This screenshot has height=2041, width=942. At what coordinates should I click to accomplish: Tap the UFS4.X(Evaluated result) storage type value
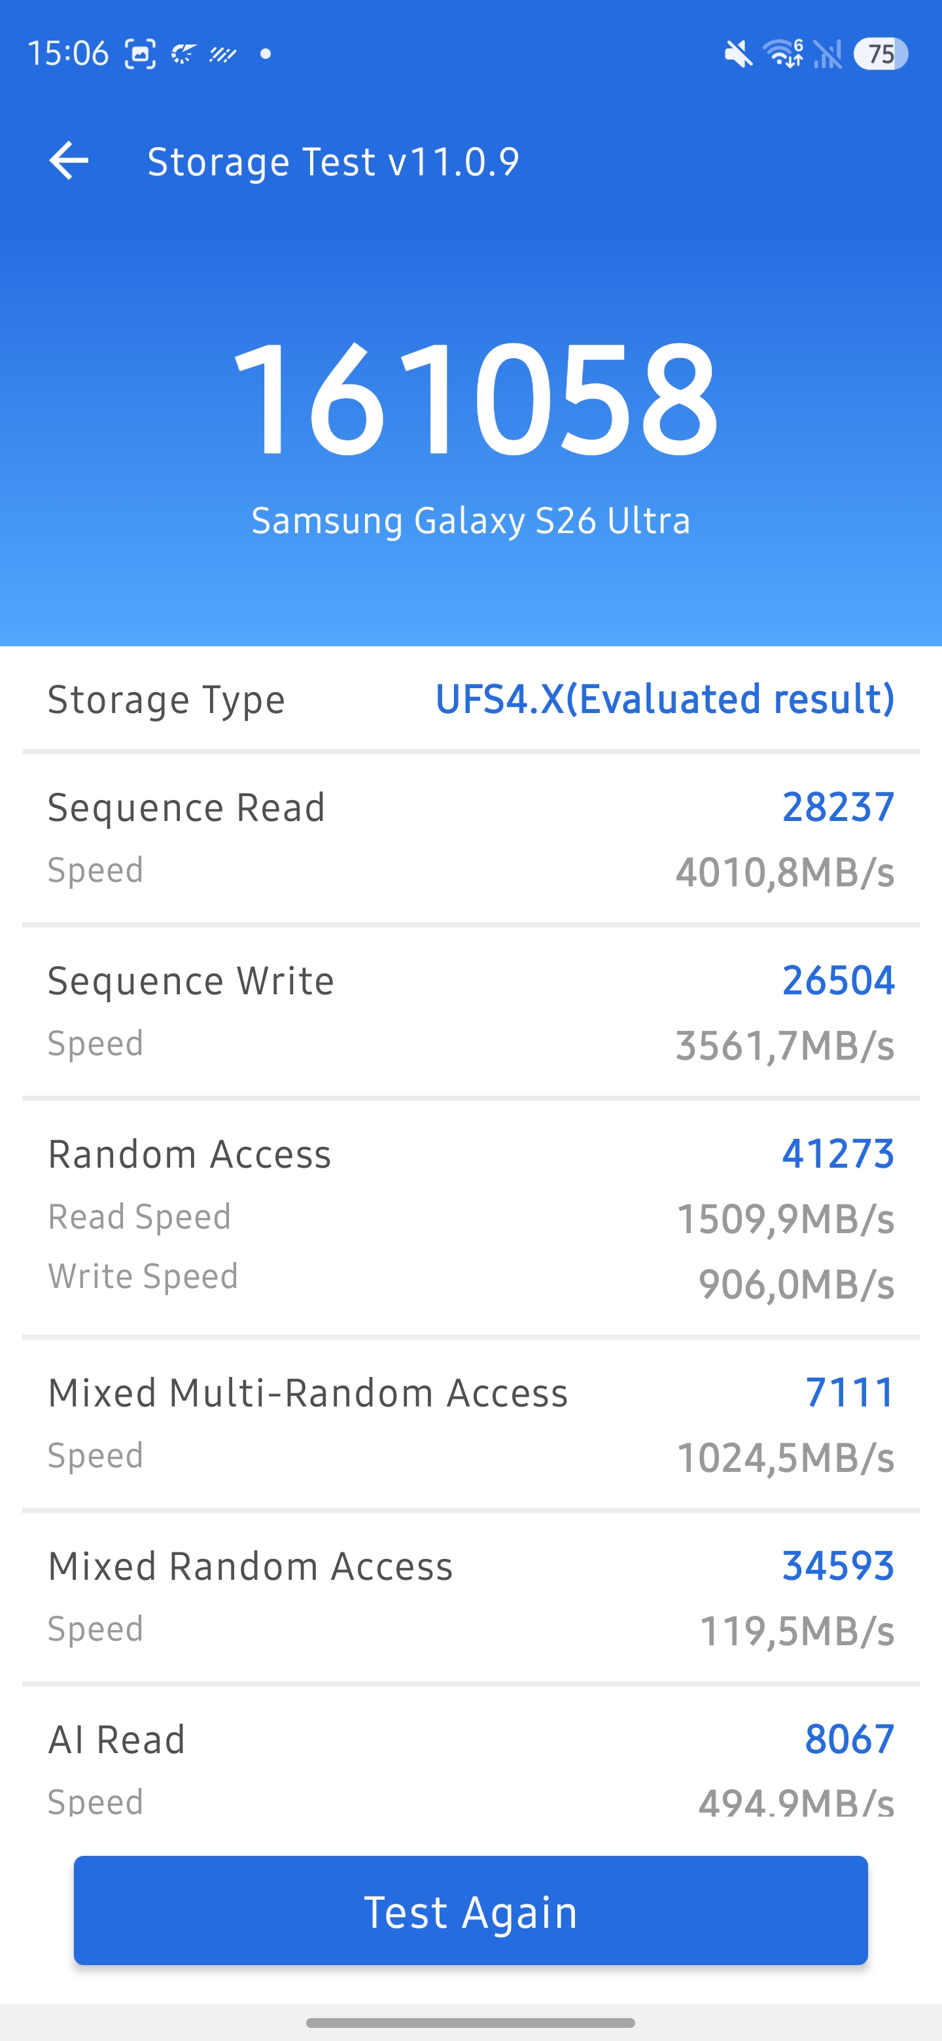tap(665, 699)
